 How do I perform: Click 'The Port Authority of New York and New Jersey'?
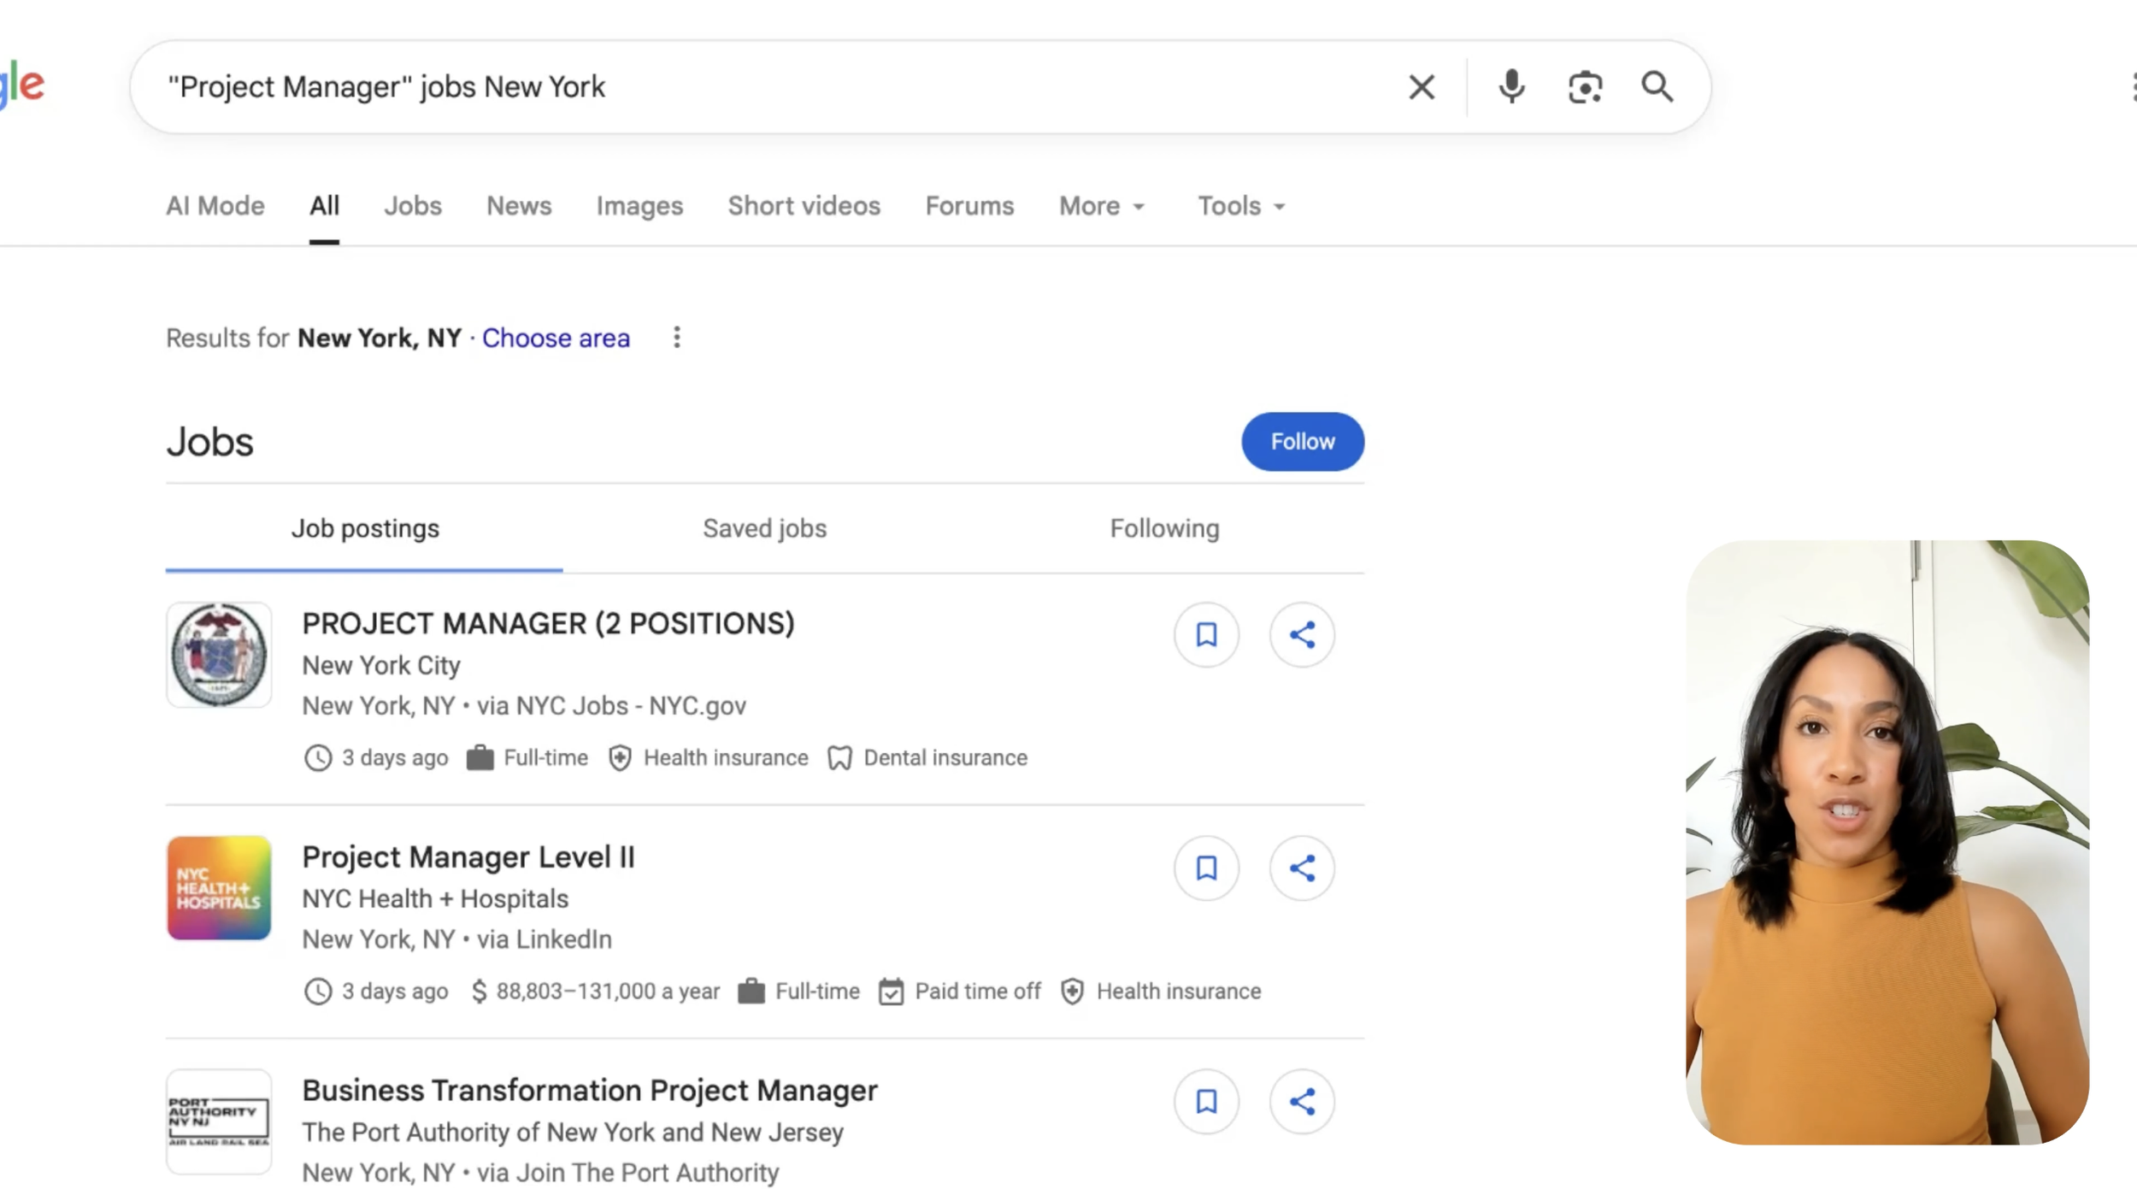(573, 1132)
